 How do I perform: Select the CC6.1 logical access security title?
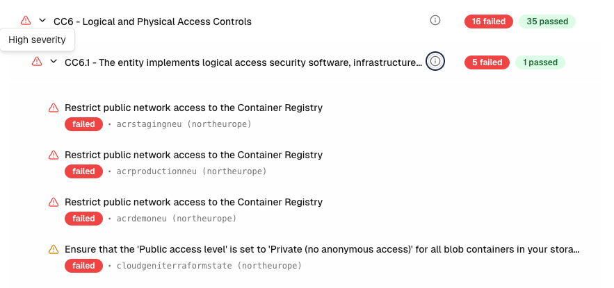243,62
